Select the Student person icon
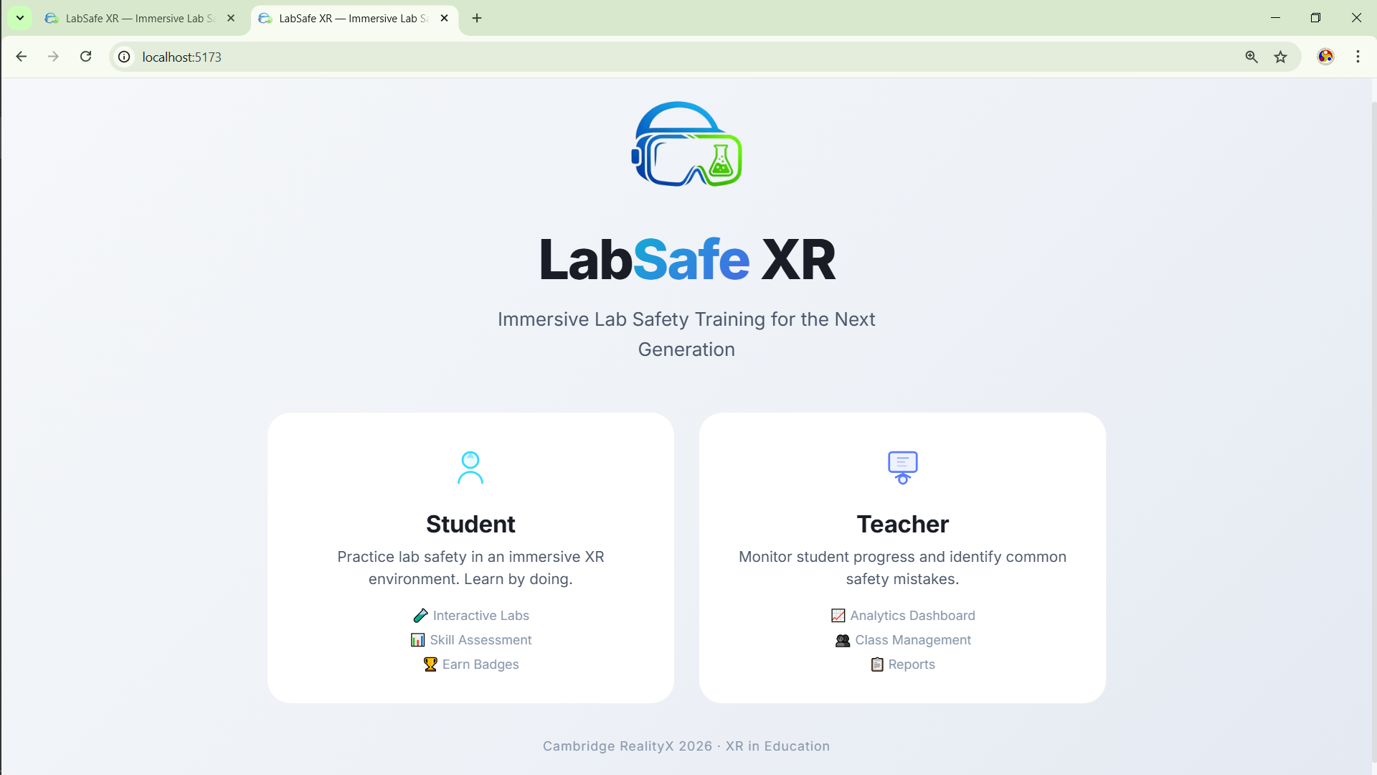Image resolution: width=1377 pixels, height=775 pixels. [x=470, y=467]
